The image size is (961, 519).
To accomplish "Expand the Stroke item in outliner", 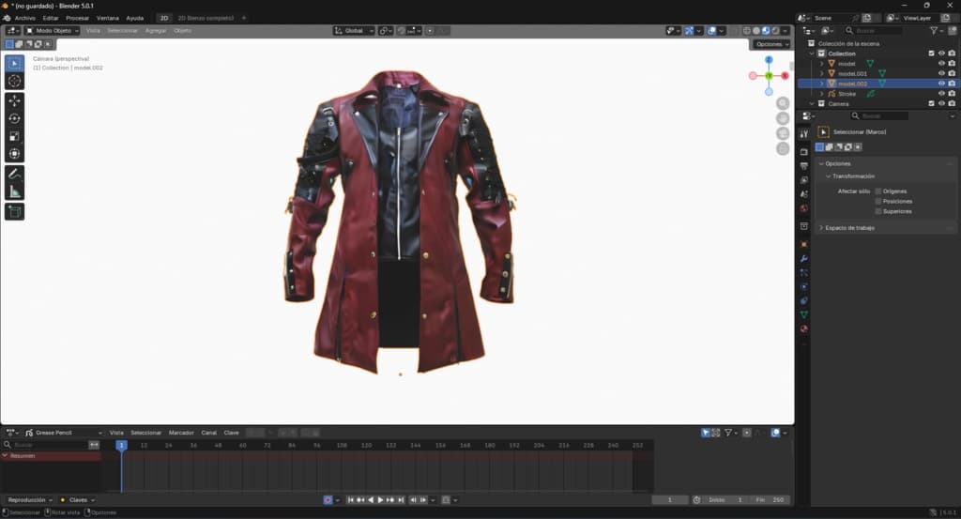I will click(x=822, y=94).
